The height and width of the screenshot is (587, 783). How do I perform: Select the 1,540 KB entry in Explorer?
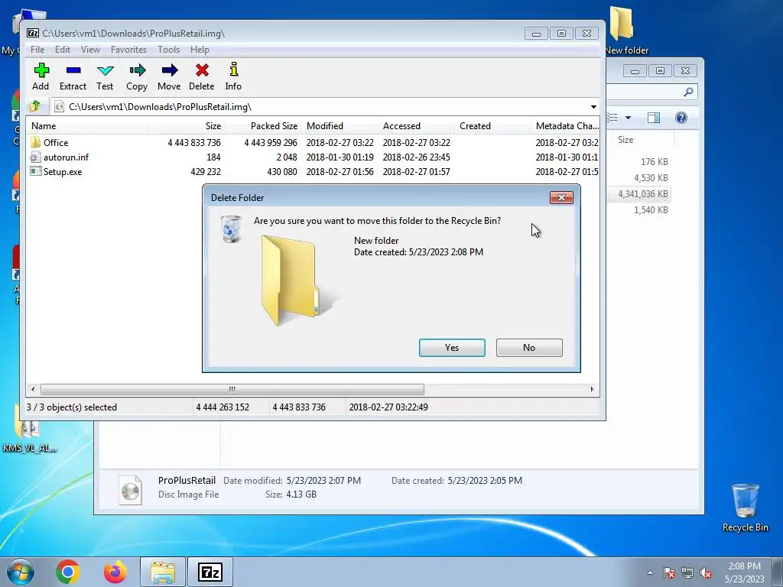tap(651, 209)
